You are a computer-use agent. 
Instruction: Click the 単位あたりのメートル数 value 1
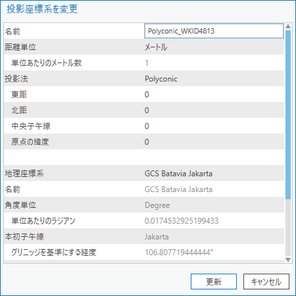click(x=147, y=63)
